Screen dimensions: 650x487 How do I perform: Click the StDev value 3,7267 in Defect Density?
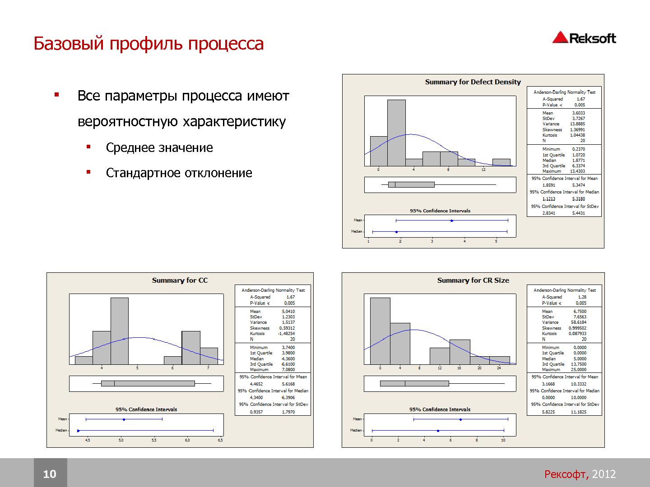pos(578,119)
